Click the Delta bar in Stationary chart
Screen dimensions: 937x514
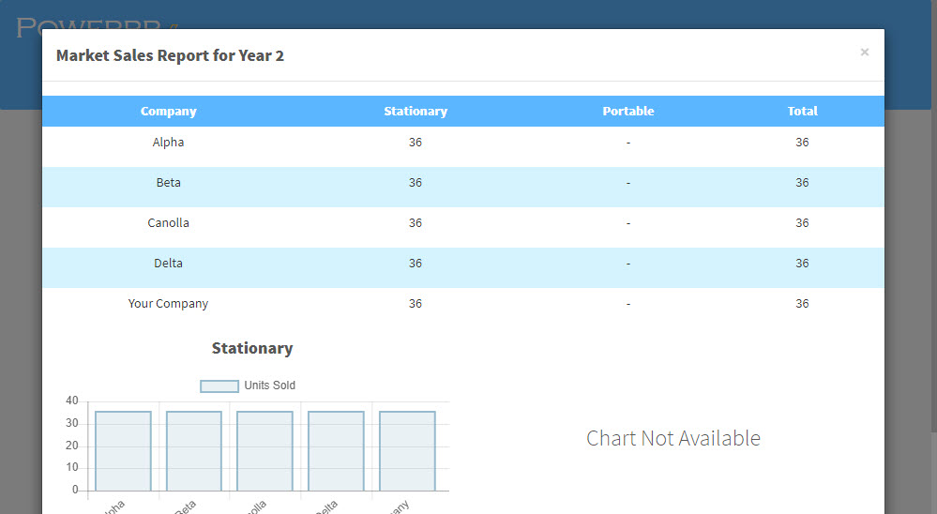tap(336, 451)
